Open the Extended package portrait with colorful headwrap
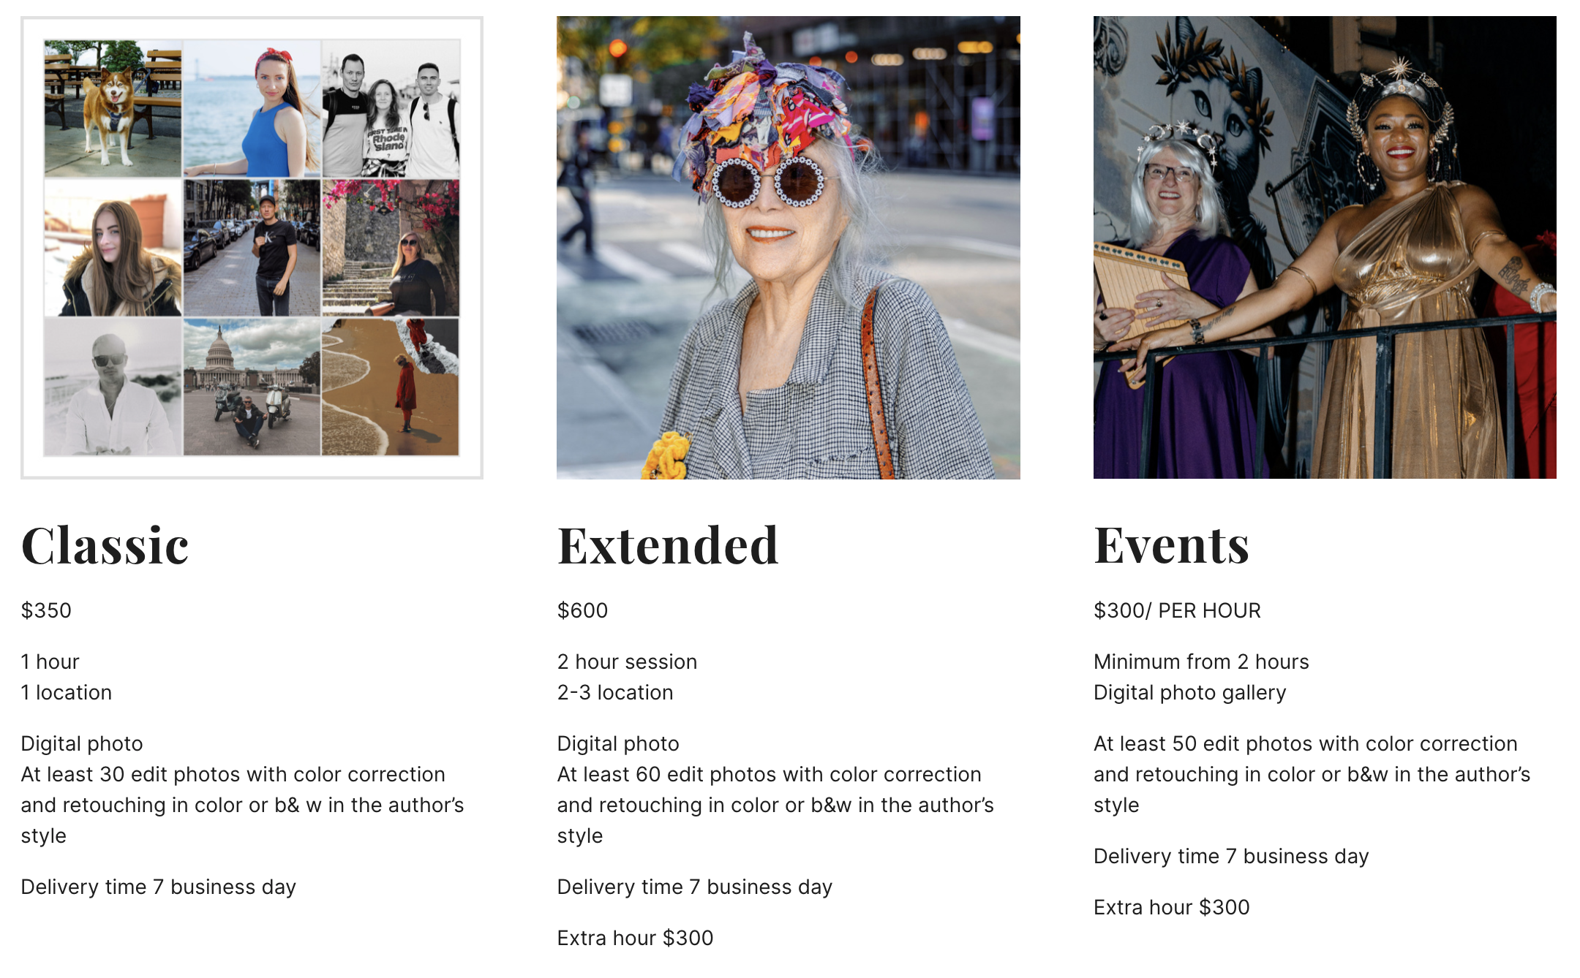The height and width of the screenshot is (978, 1580). 788,248
